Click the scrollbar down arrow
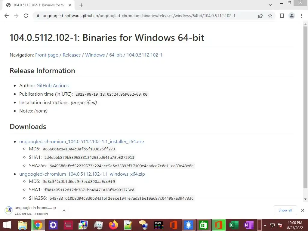Image resolution: width=308 pixels, height=231 pixels. click(x=305, y=199)
